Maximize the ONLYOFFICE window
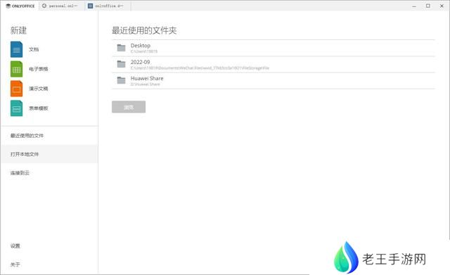450x275 pixels. click(x=428, y=6)
